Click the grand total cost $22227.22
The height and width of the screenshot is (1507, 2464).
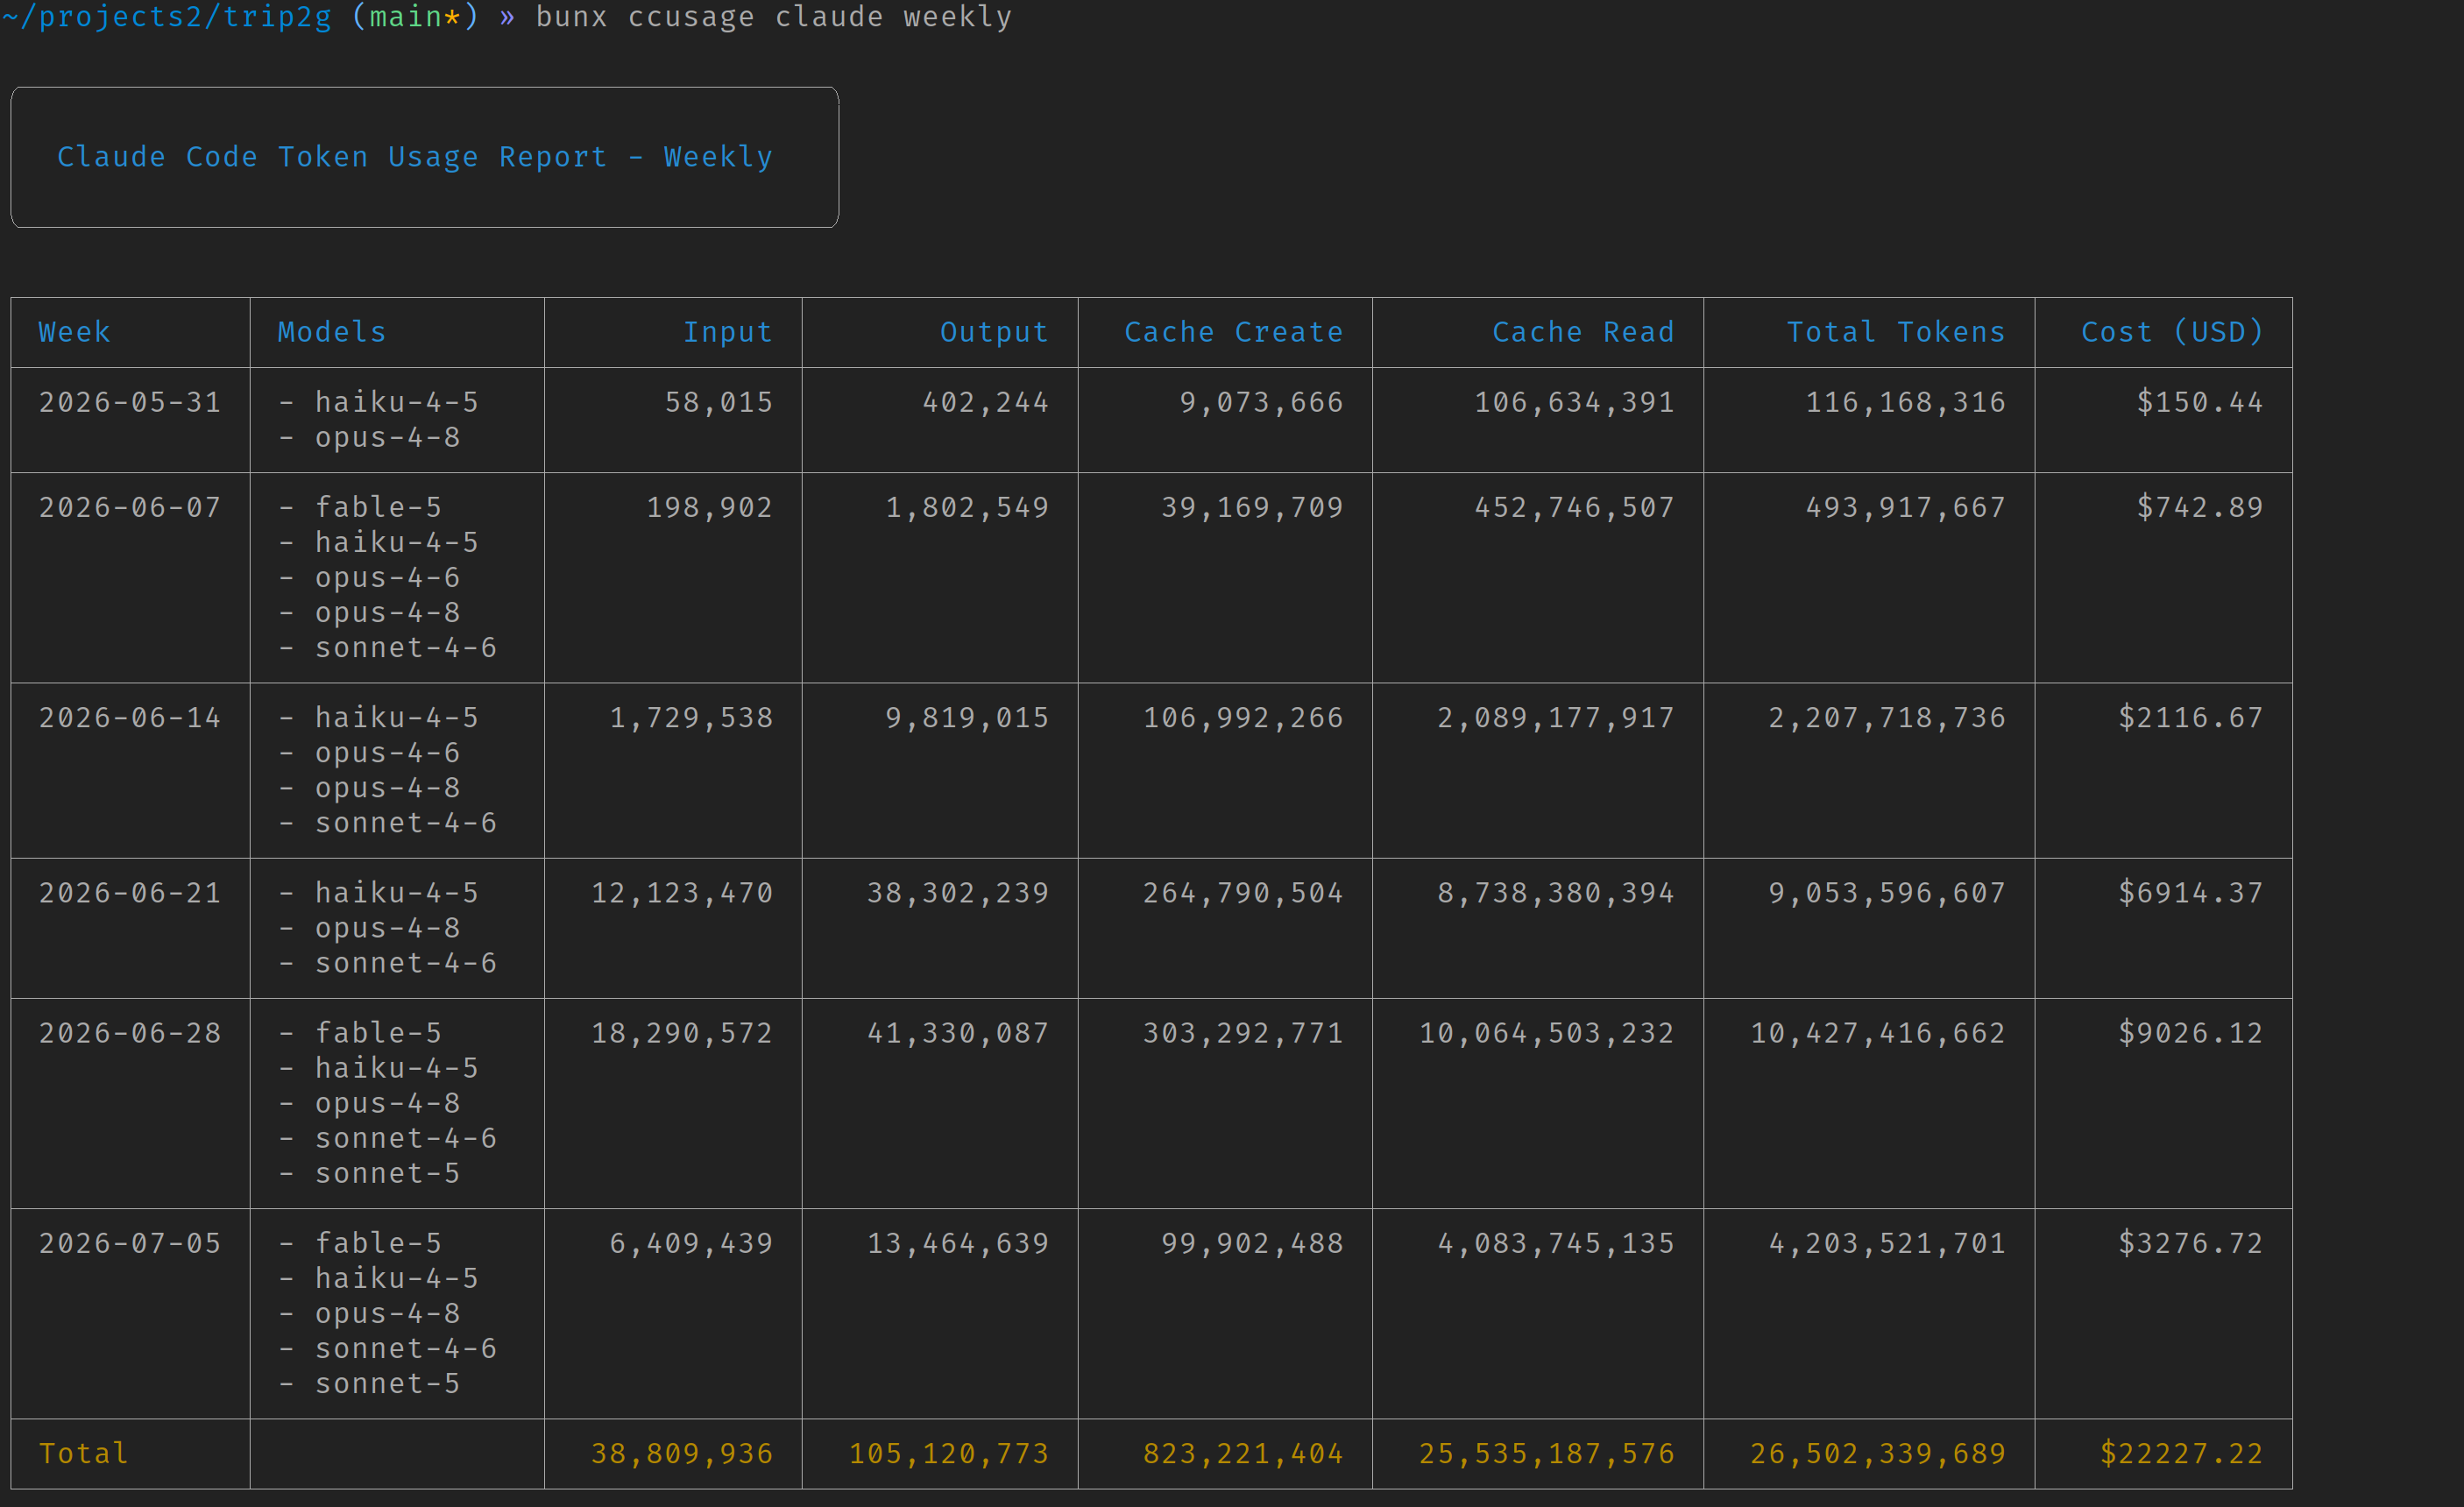(2182, 1453)
